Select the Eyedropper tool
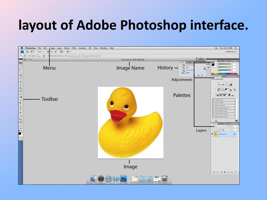Screen dimensions: 267x200 pos(21,78)
